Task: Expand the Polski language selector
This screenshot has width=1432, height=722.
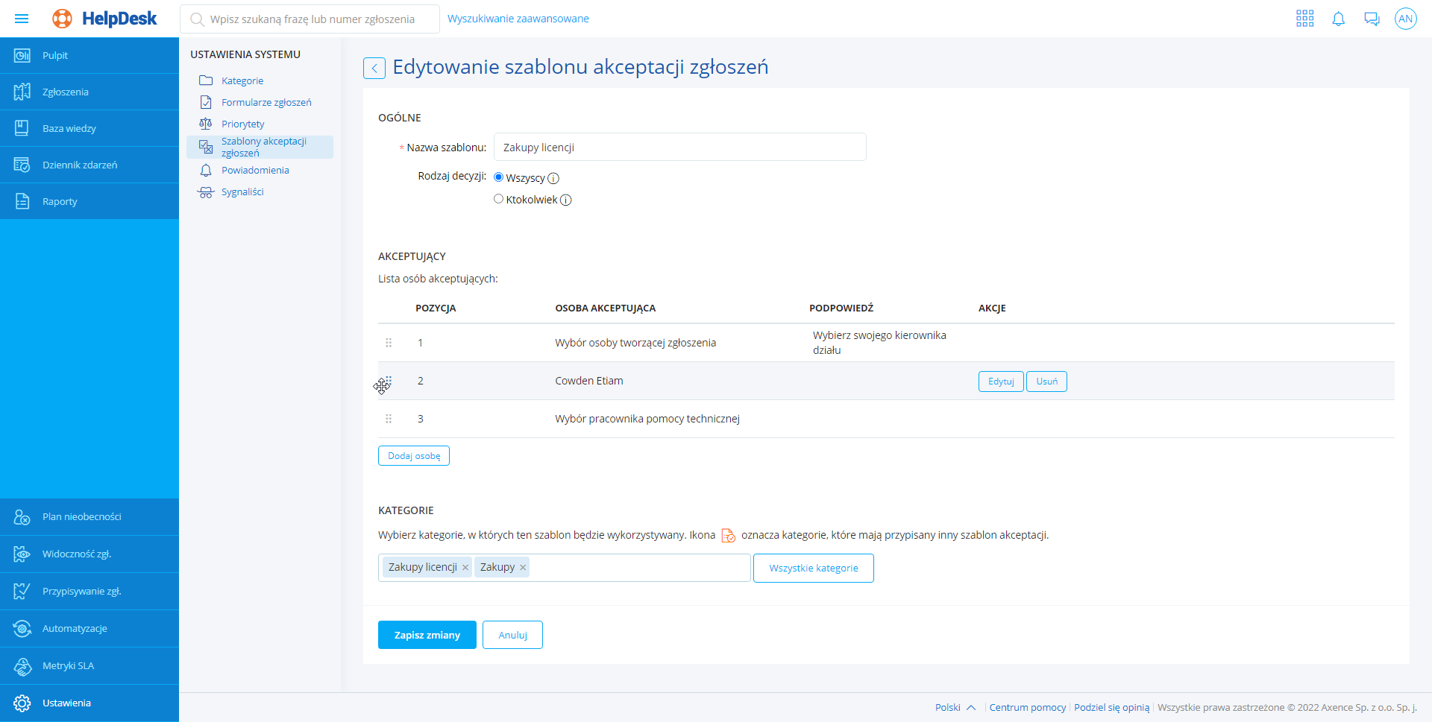Action: coord(955,707)
